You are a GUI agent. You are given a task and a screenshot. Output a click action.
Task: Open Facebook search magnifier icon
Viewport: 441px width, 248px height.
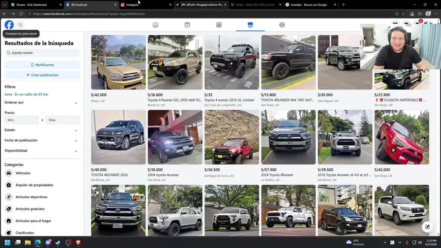click(20, 25)
